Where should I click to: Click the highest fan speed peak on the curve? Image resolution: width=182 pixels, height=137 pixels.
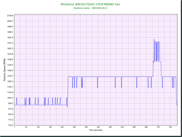[154, 39]
